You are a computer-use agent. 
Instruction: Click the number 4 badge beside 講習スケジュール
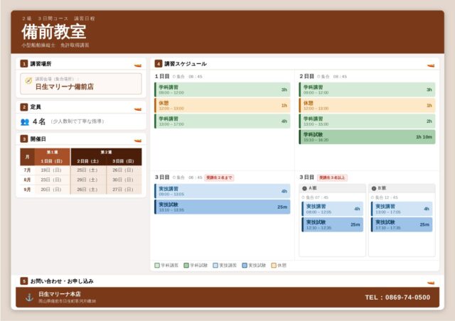point(158,63)
